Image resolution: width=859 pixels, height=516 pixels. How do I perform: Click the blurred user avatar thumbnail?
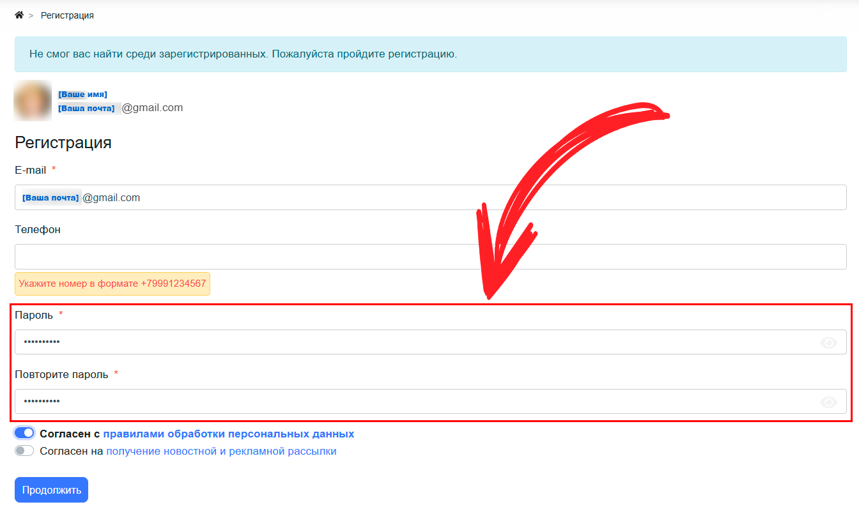(33, 100)
